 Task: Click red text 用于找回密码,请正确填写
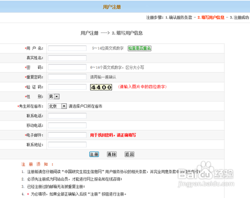[x=113, y=135]
